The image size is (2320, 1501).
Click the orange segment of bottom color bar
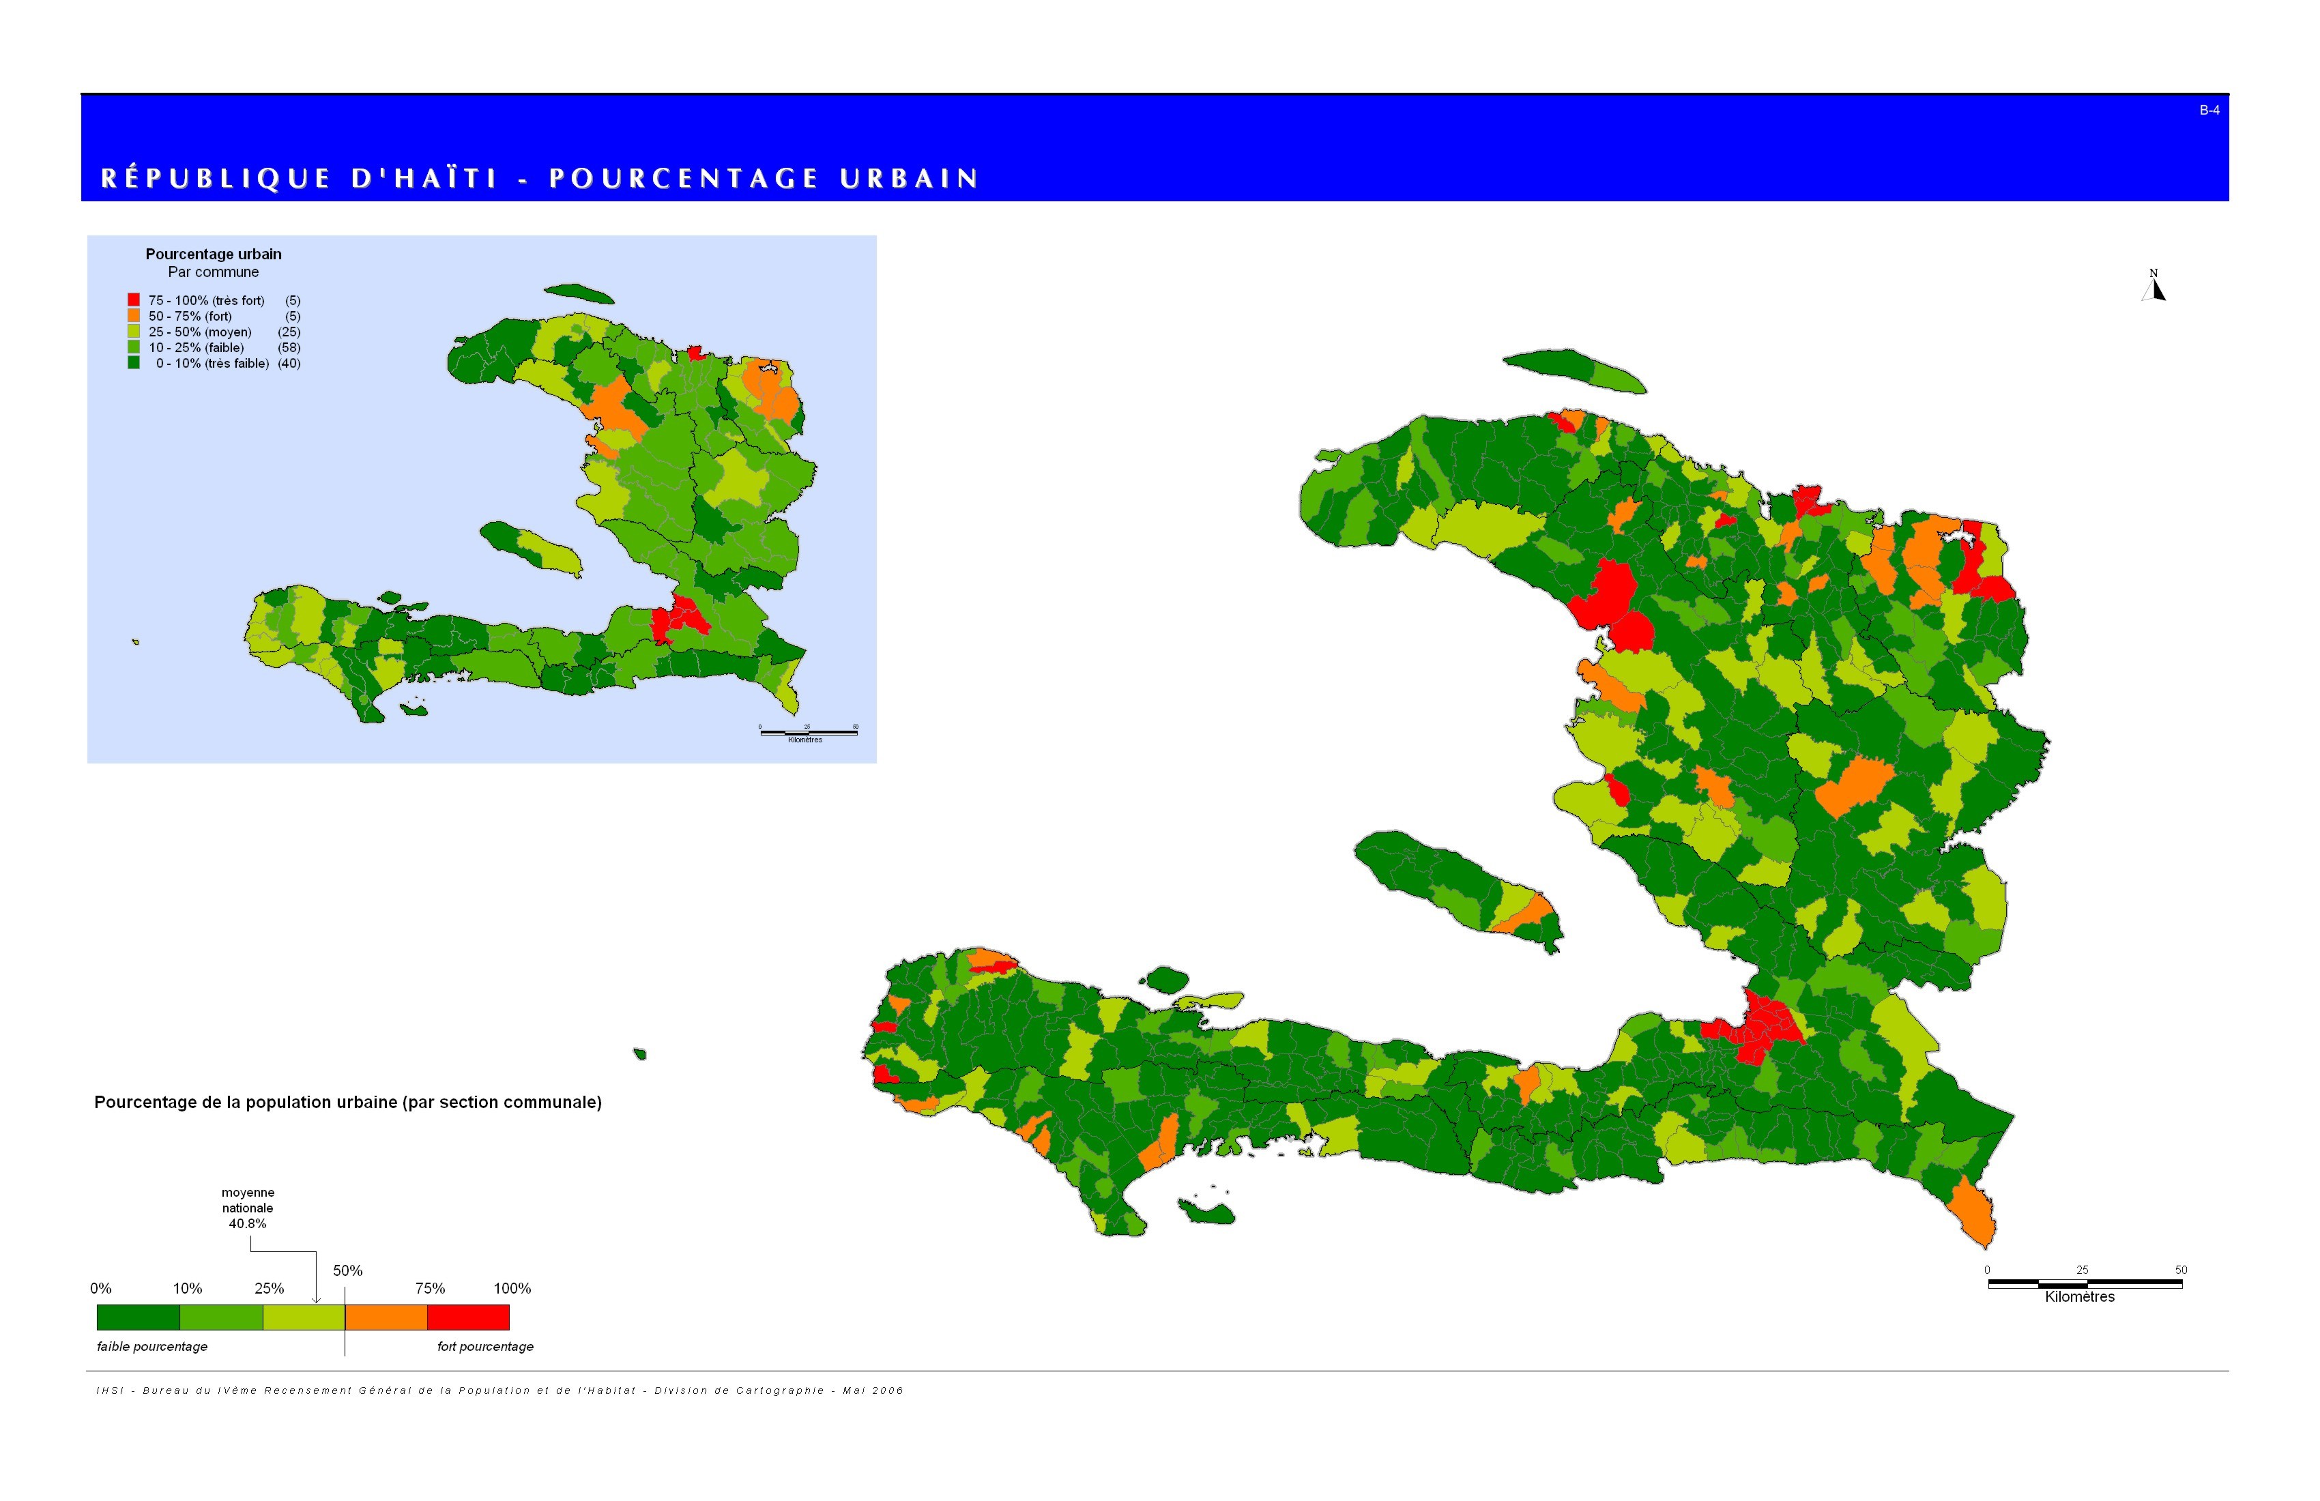pos(386,1317)
